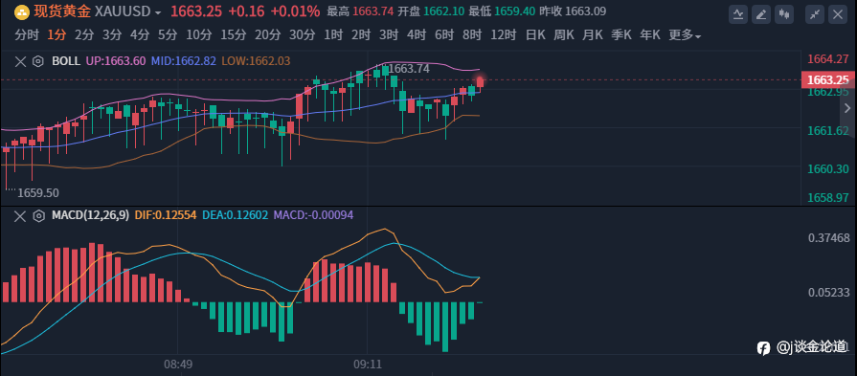This screenshot has height=376, width=857.
Task: Select the 15分 timeframe tab
Action: 233,35
